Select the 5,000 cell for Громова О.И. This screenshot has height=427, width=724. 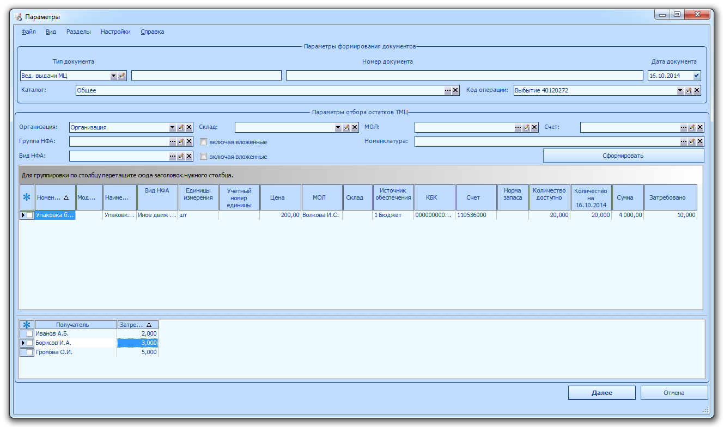(x=137, y=352)
